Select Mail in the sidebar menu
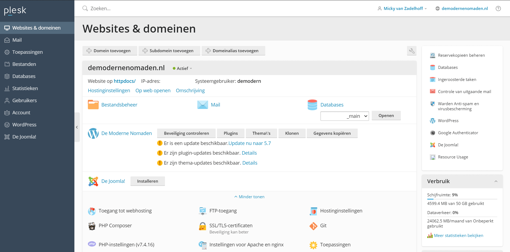 [17, 40]
